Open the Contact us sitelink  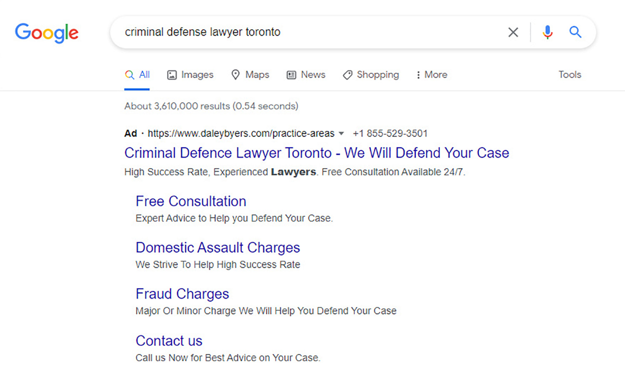[x=169, y=341]
